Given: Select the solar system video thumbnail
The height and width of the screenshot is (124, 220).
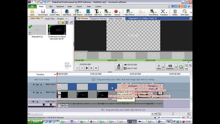Looking at the screenshot, I should [x=57, y=30].
